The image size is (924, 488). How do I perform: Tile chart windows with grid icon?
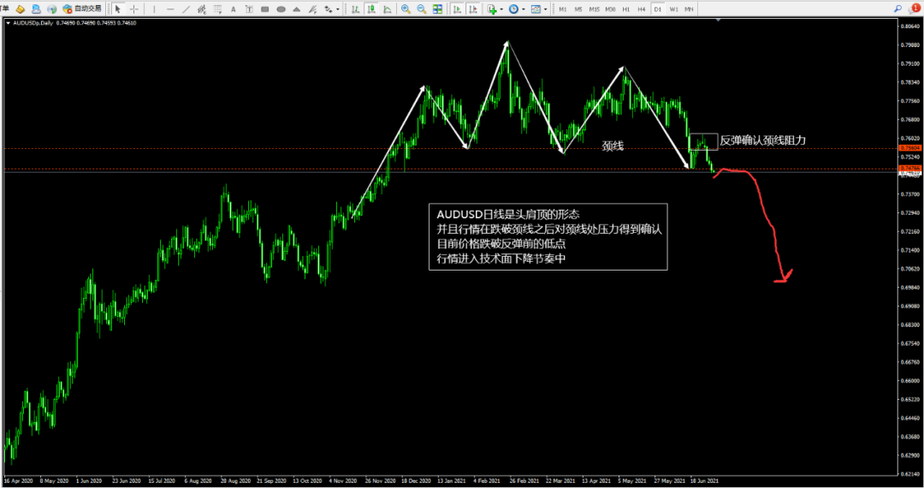pos(437,9)
